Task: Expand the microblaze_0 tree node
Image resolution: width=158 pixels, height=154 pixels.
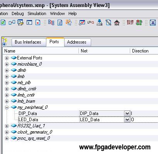Action: [7, 64]
